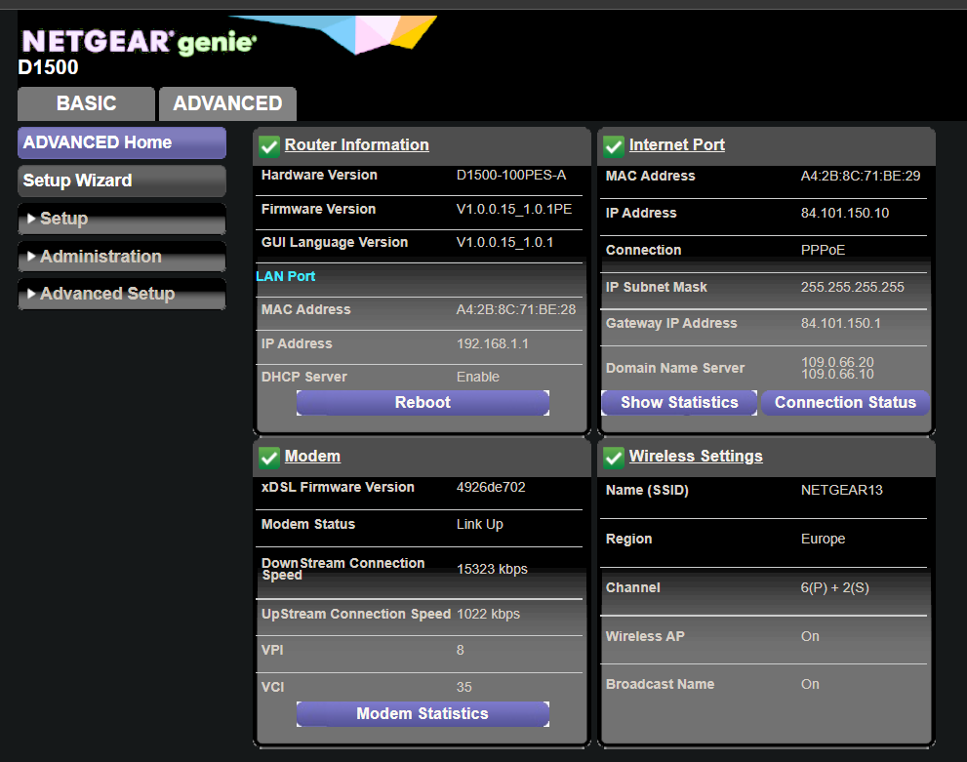The image size is (967, 762).
Task: Select Internet IP address 84.101.150.10
Action: (x=845, y=214)
